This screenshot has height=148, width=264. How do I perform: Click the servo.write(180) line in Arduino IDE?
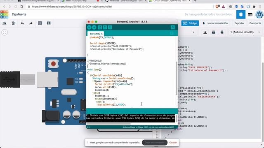pos(106,87)
